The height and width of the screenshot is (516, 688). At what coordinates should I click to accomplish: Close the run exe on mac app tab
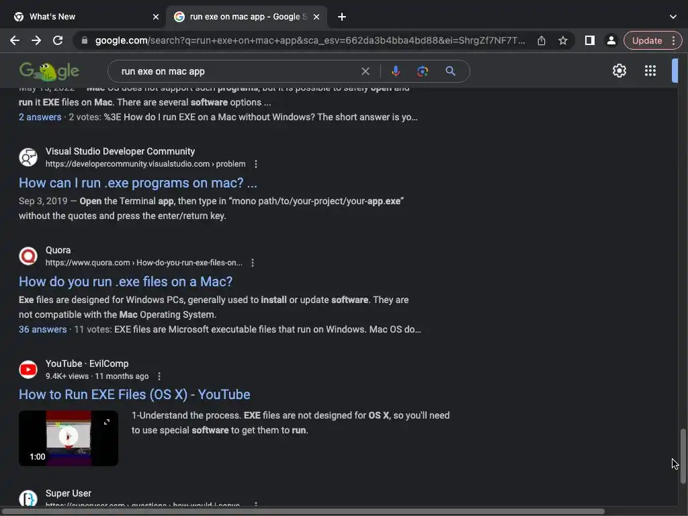click(316, 17)
